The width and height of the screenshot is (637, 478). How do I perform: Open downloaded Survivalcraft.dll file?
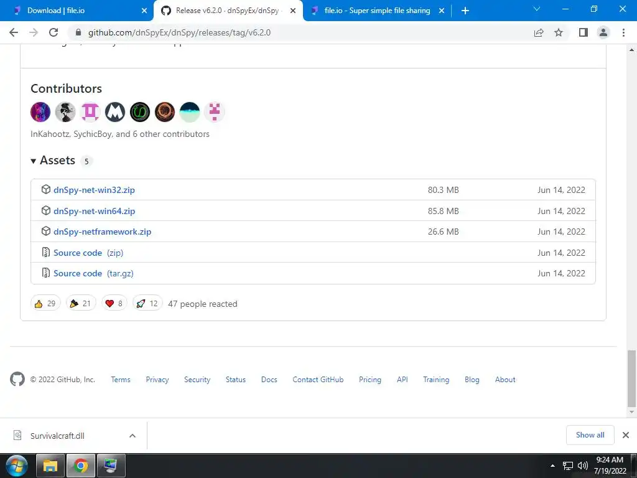[57, 436]
